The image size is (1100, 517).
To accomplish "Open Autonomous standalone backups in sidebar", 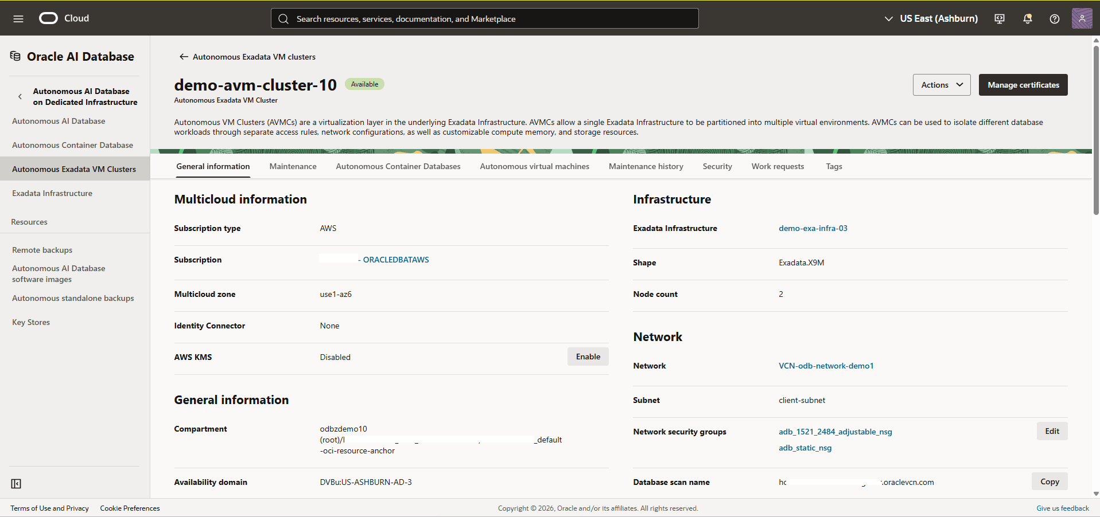I will click(73, 298).
